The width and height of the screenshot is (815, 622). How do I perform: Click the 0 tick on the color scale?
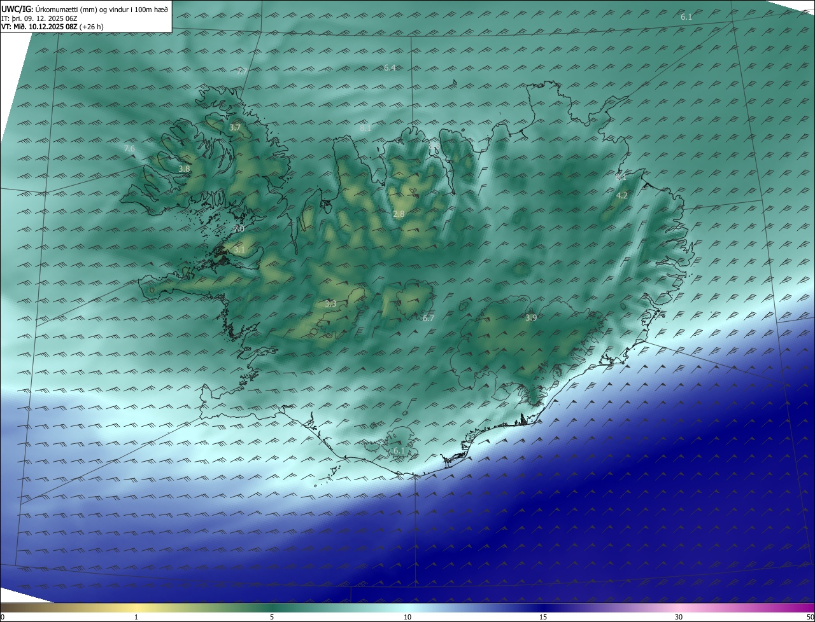coord(3,617)
